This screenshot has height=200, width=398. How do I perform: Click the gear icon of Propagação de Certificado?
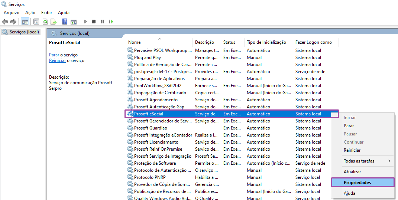(x=130, y=92)
